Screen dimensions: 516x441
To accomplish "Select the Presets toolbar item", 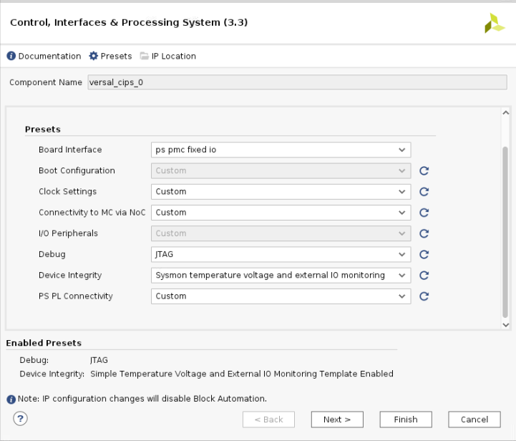I will 110,56.
